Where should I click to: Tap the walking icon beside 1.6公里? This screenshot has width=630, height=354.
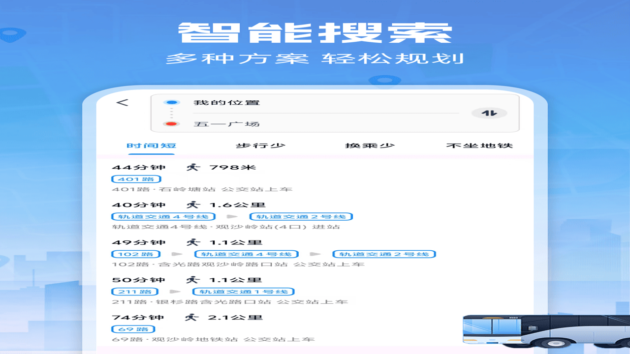(x=193, y=205)
